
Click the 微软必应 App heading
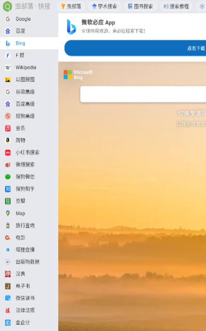coord(98,22)
